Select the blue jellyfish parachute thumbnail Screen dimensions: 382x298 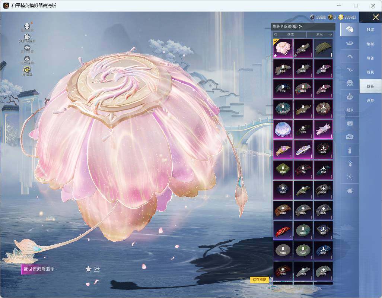coord(283,129)
